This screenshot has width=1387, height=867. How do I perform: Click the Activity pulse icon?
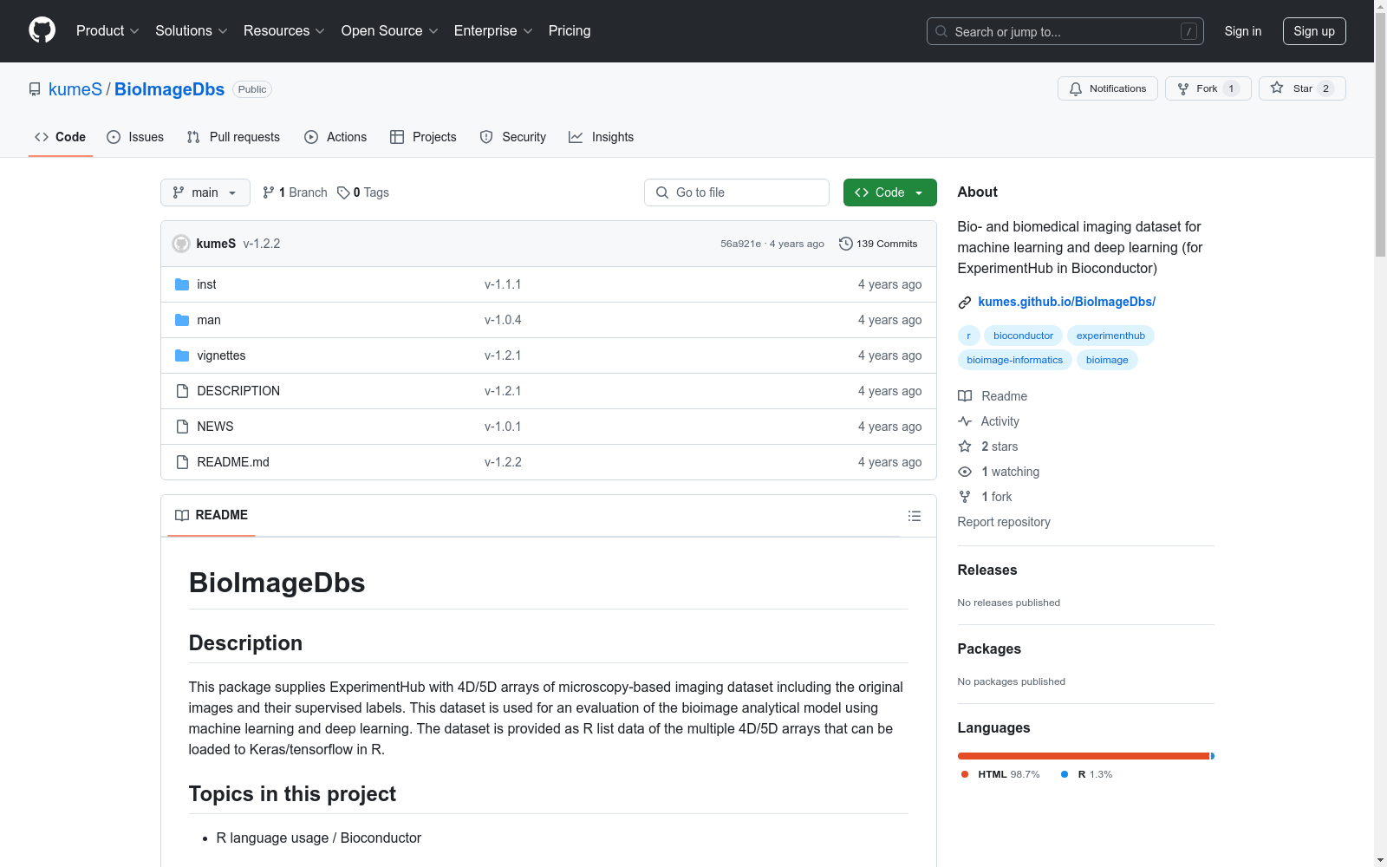click(965, 421)
